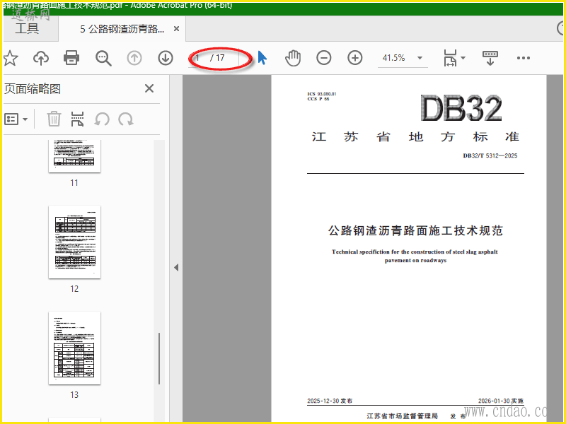Screen dimensions: 566x424
Task: Click the 2026-01-30 实施 date text
Action: tap(501, 401)
